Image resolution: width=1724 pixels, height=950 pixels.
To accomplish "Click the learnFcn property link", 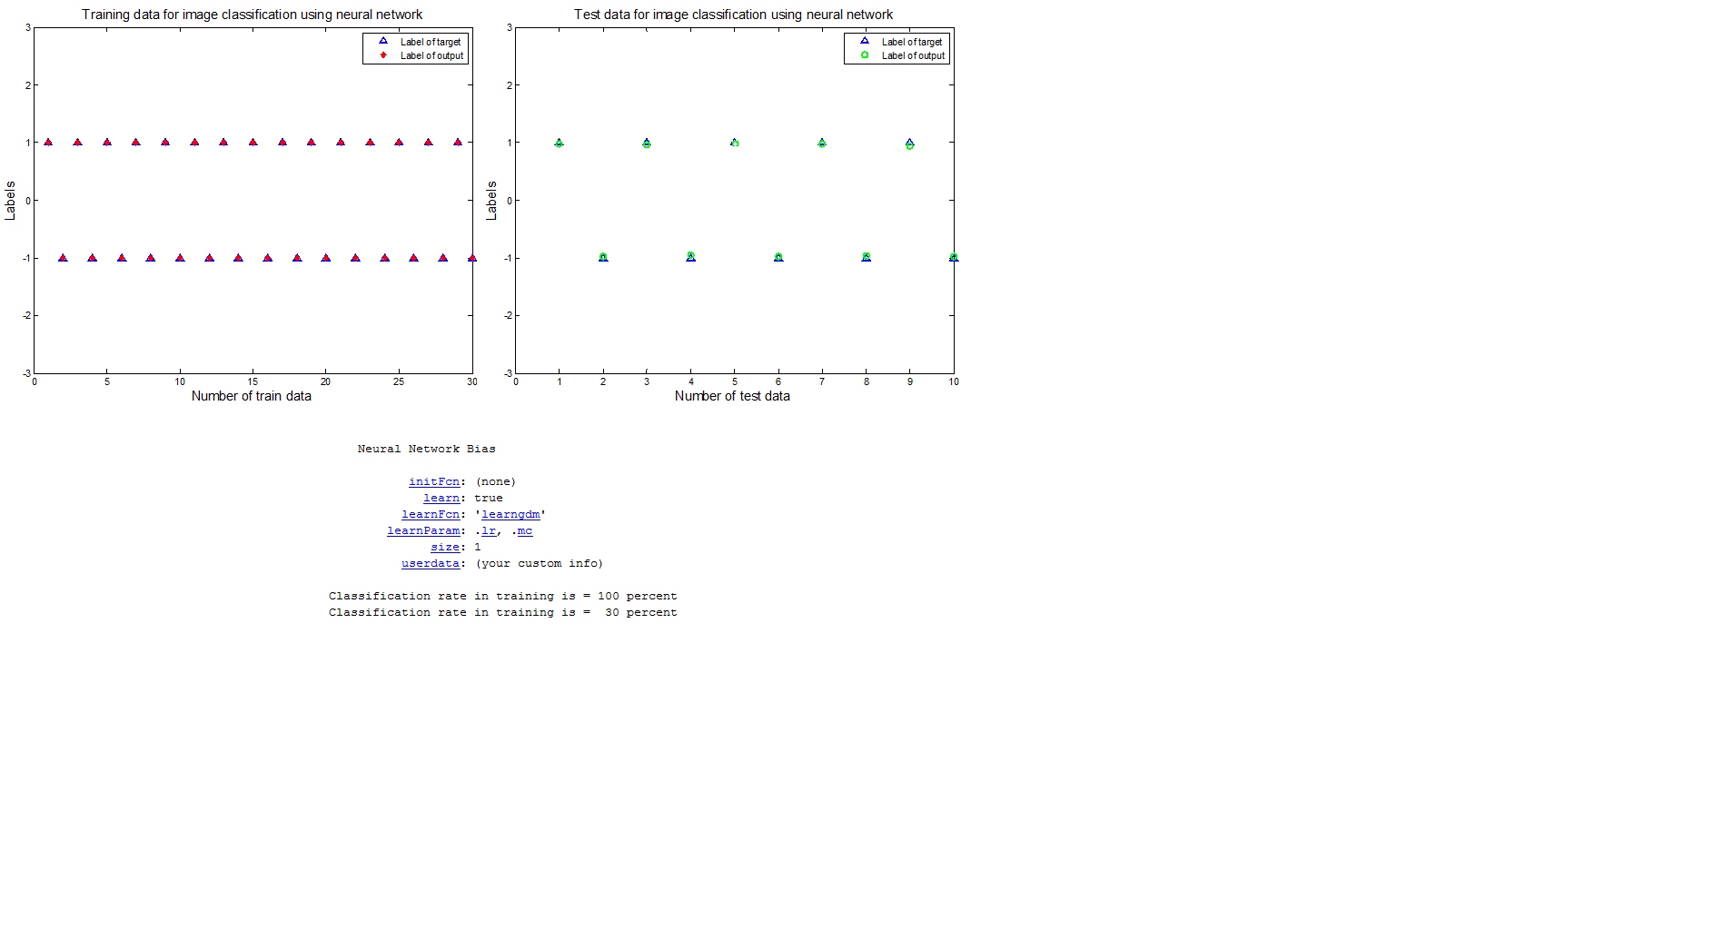I will 430,515.
